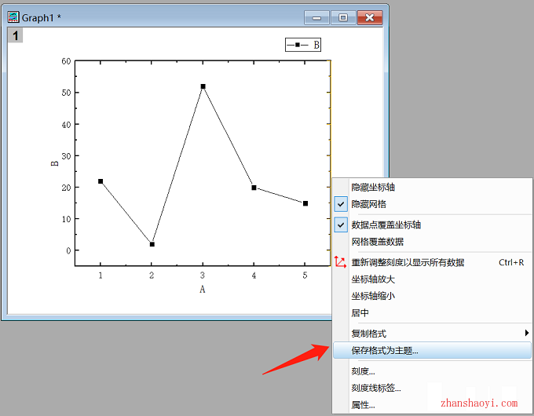Click Y axis tick label 0
This screenshot has height=416, width=534.
(68, 251)
